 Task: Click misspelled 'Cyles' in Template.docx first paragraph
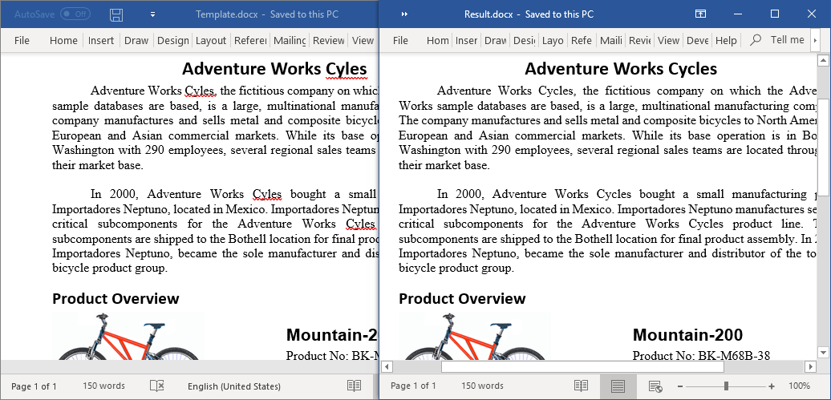(200, 91)
